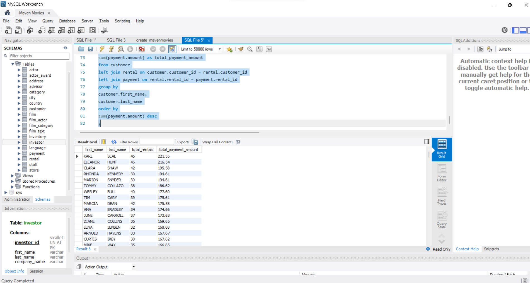
Task: Open Query Stats for the result set
Action: coord(442,220)
